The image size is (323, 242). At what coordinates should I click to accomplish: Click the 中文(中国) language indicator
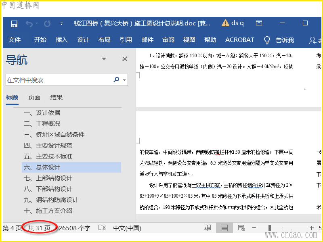coord(127,228)
